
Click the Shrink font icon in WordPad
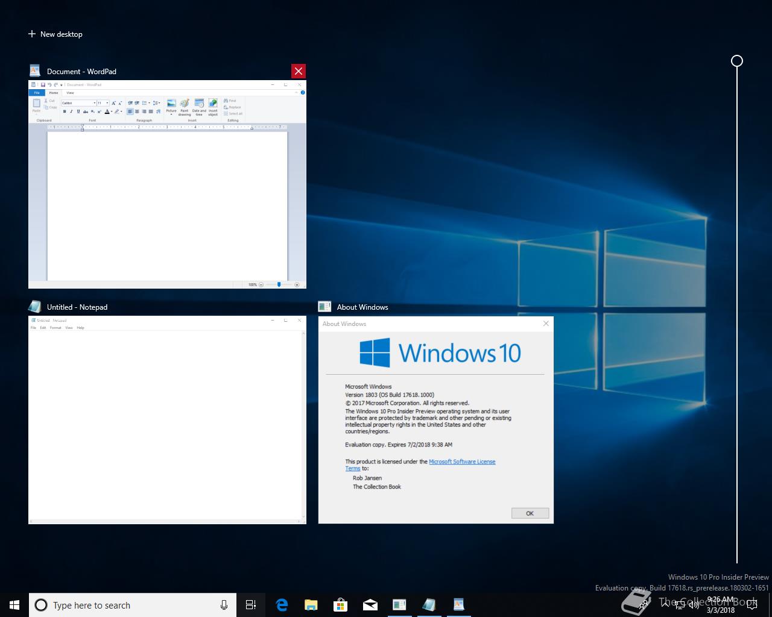pyautogui.click(x=120, y=103)
